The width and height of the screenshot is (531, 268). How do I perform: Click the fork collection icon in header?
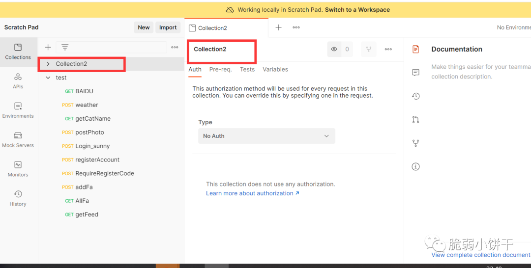pos(368,50)
